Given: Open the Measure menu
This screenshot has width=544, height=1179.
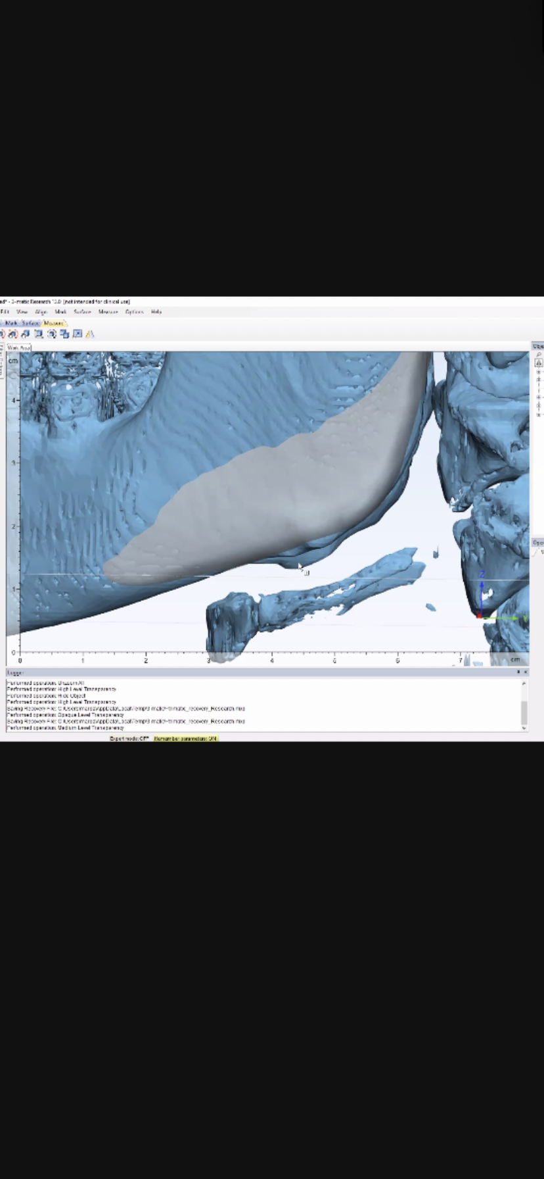Looking at the screenshot, I should (108, 312).
